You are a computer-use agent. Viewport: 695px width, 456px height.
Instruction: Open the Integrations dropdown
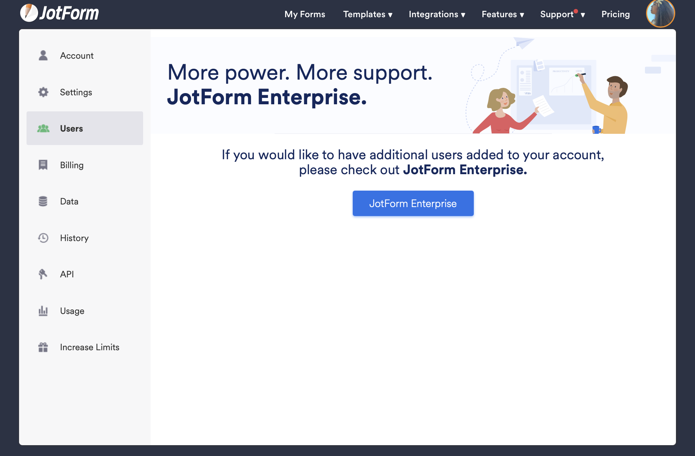(436, 14)
